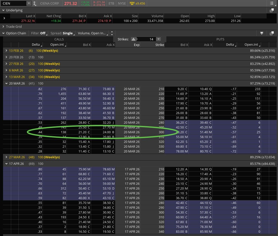The height and width of the screenshot is (236, 278).
Task: Open the Strikes count dropdown
Action: [158, 39]
